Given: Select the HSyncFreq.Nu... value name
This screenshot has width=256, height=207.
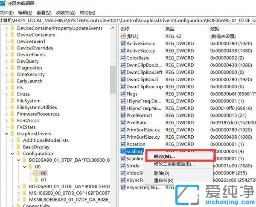Looking at the screenshot, I should coord(144,108).
